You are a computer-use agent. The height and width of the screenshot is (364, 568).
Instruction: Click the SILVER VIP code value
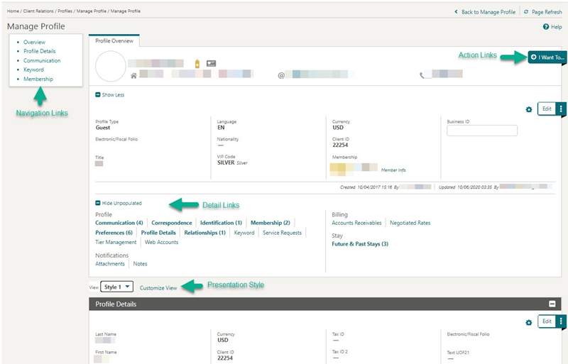[x=226, y=162]
